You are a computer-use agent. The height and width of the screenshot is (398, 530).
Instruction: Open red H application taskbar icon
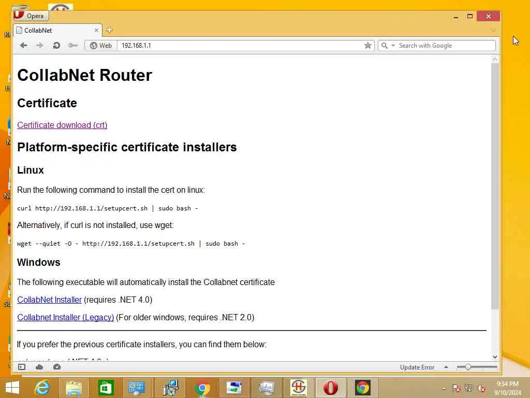[299, 388]
